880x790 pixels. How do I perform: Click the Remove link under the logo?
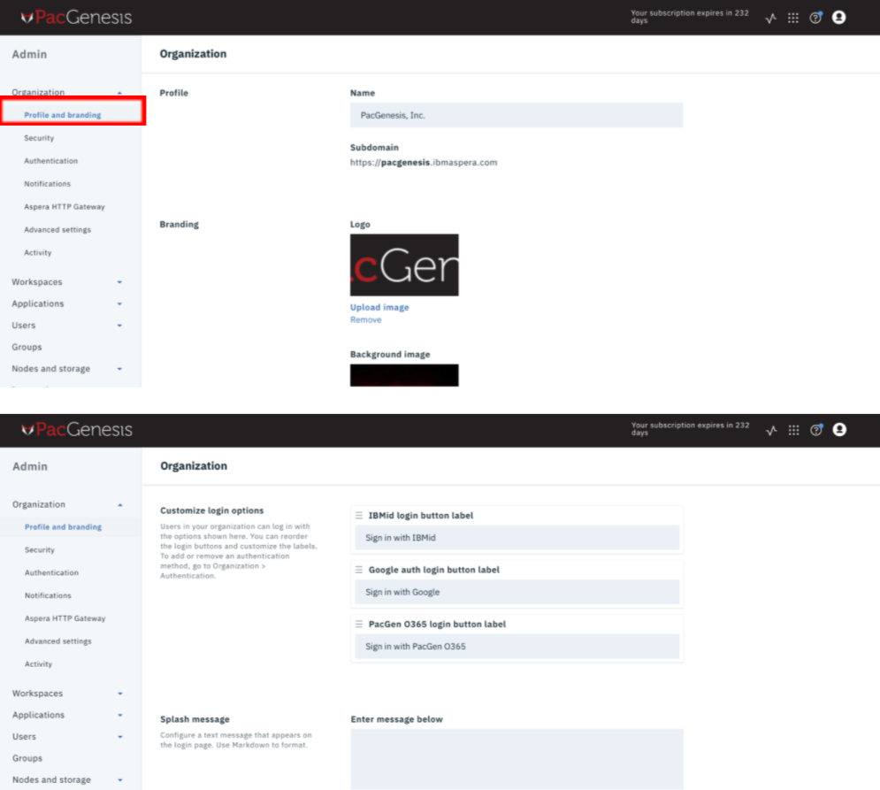[365, 320]
